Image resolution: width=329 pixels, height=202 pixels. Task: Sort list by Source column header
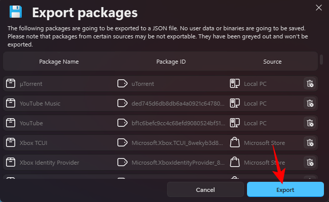point(272,62)
